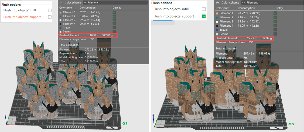Click Filament 1 consumption '298.20g'
This screenshot has height=132, width=304.
pyautogui.click(x=255, y=13)
